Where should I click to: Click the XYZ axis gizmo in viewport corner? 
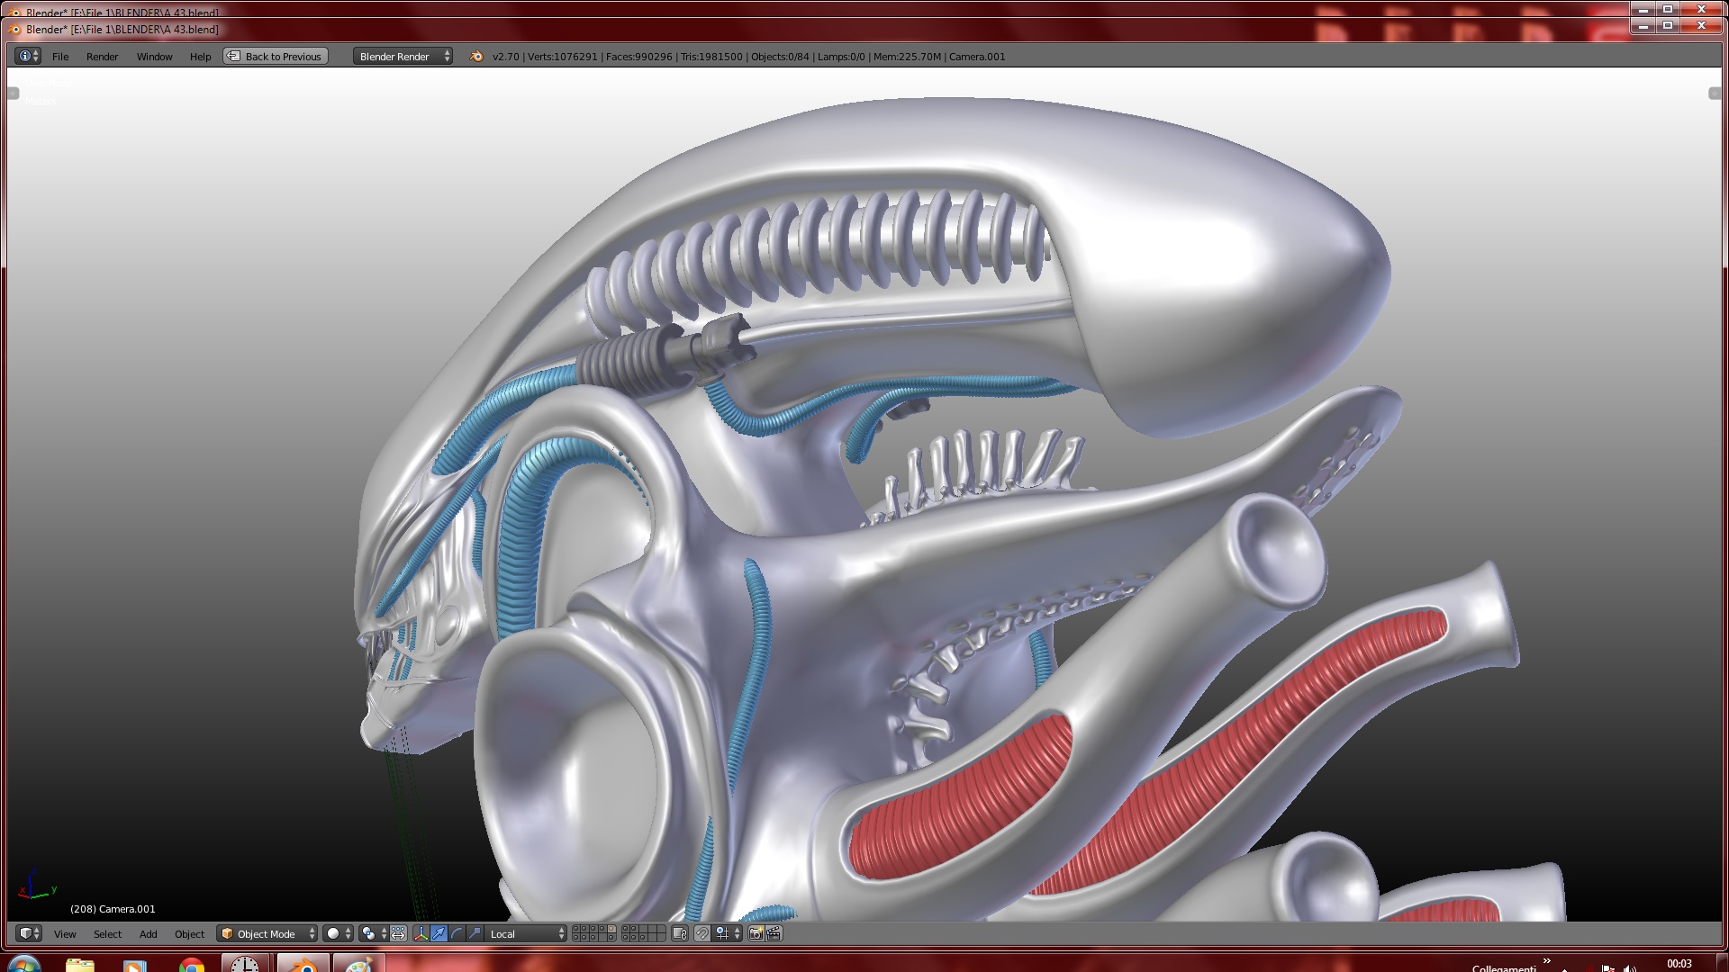point(37,886)
